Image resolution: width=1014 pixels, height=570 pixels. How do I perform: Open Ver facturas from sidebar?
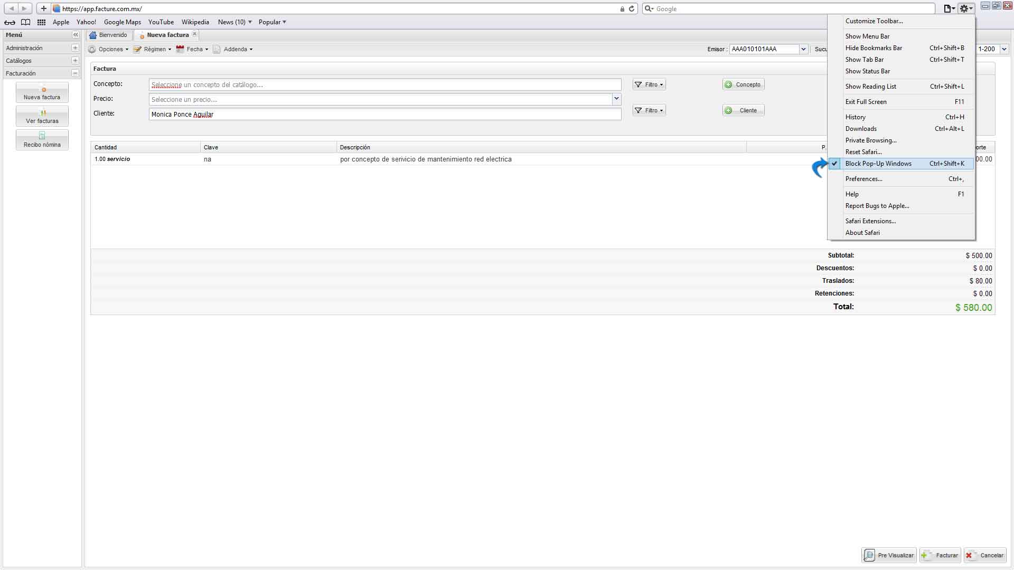point(42,116)
